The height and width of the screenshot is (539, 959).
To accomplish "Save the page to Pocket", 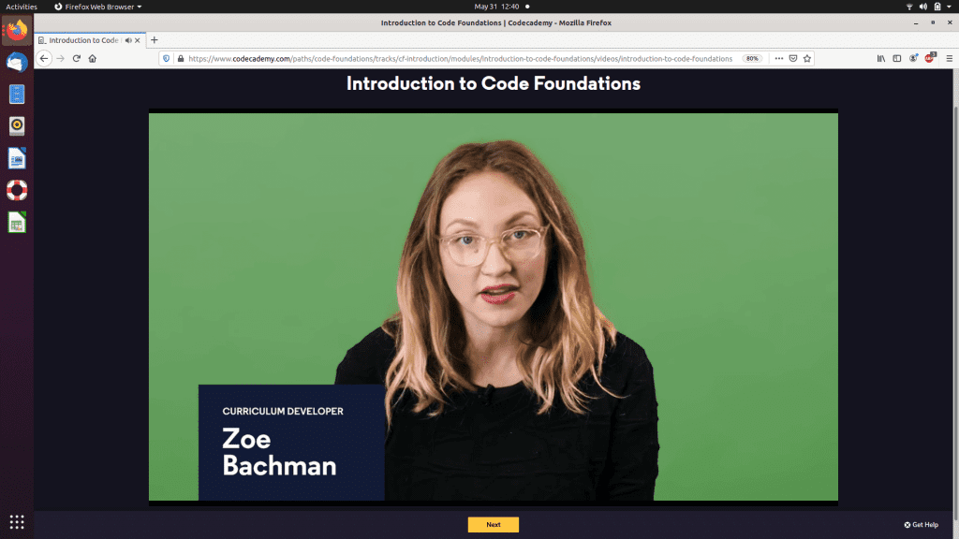I will point(793,59).
